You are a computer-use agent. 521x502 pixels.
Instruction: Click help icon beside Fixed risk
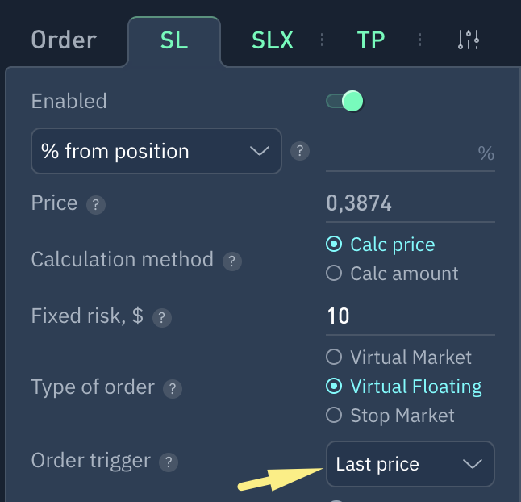pyautogui.click(x=163, y=318)
